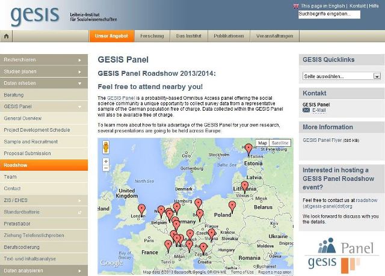Click the E-Mail envelope icon
The image size is (385, 276).
pyautogui.click(x=306, y=110)
